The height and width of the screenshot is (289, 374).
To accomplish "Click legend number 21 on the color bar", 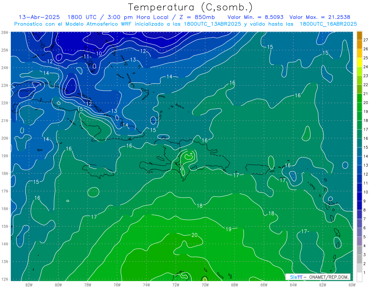I will pos(366,94).
